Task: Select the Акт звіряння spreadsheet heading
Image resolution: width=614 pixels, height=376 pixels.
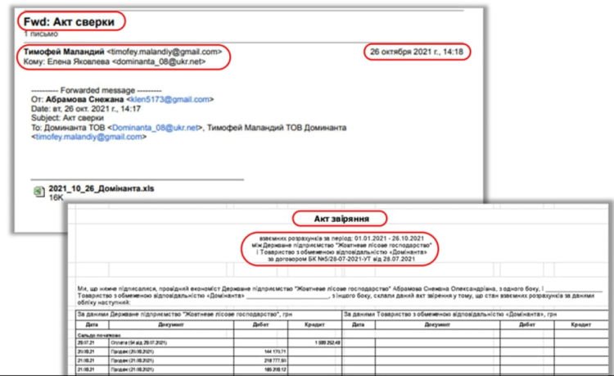Action: (341, 219)
